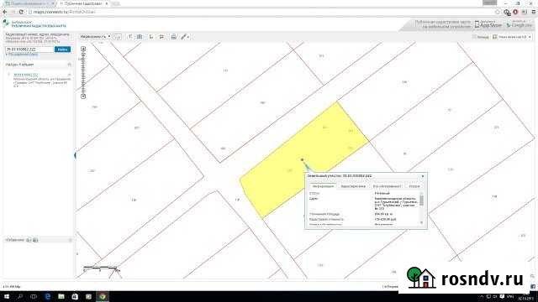The height and width of the screenshot is (302, 538).
Task: Bookmark page with the star icon
Action: (498, 12)
